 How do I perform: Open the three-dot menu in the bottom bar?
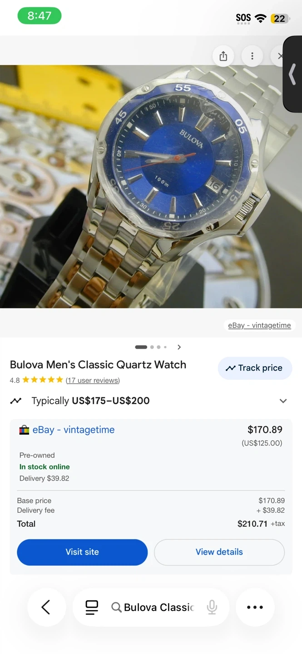(255, 607)
